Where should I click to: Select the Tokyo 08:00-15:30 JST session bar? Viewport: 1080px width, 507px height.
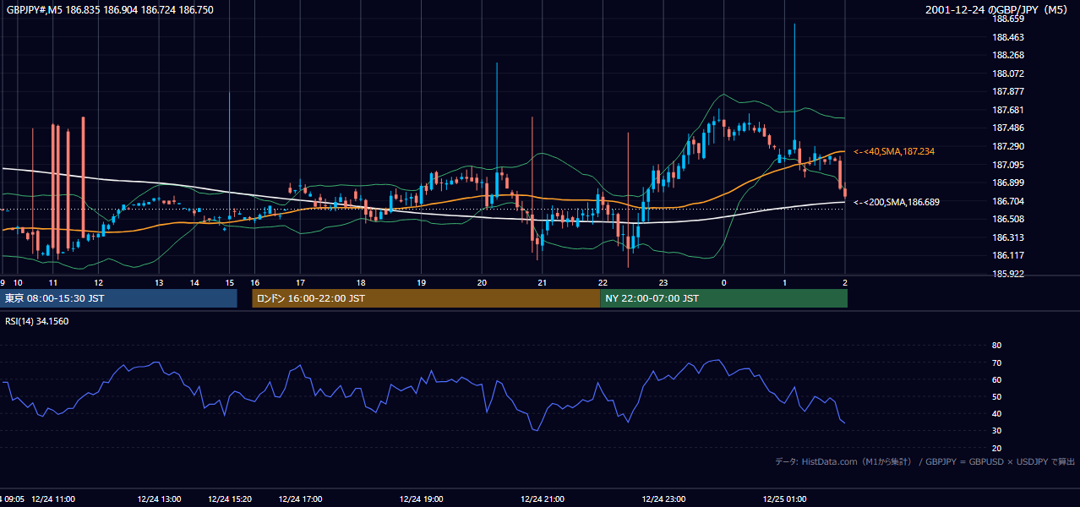pyautogui.click(x=118, y=298)
